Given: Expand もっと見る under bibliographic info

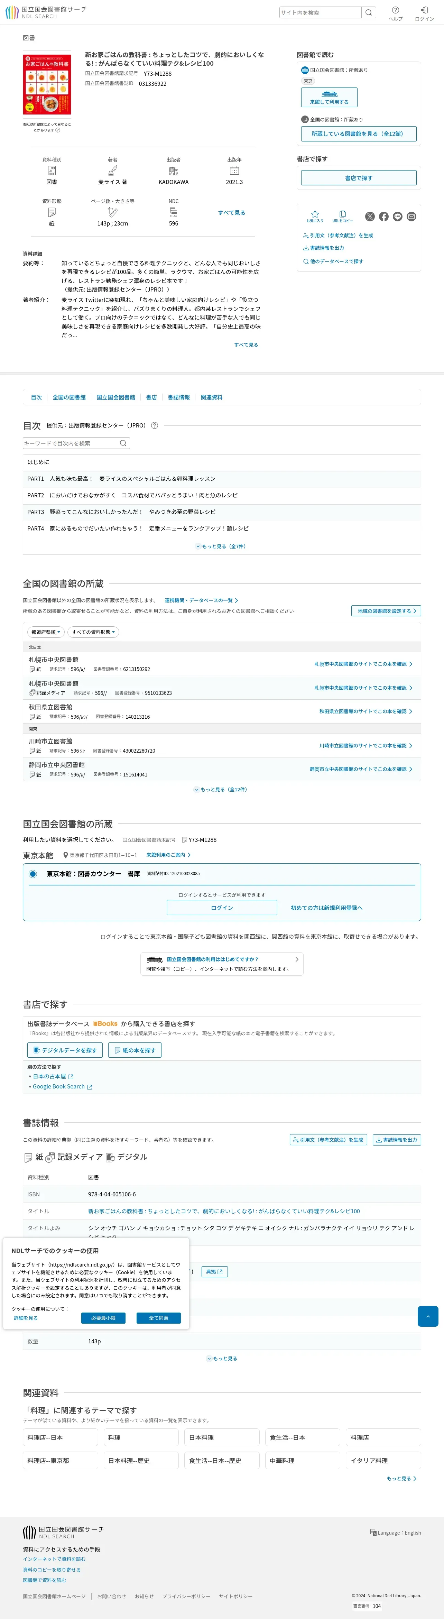Looking at the screenshot, I should tap(222, 1358).
